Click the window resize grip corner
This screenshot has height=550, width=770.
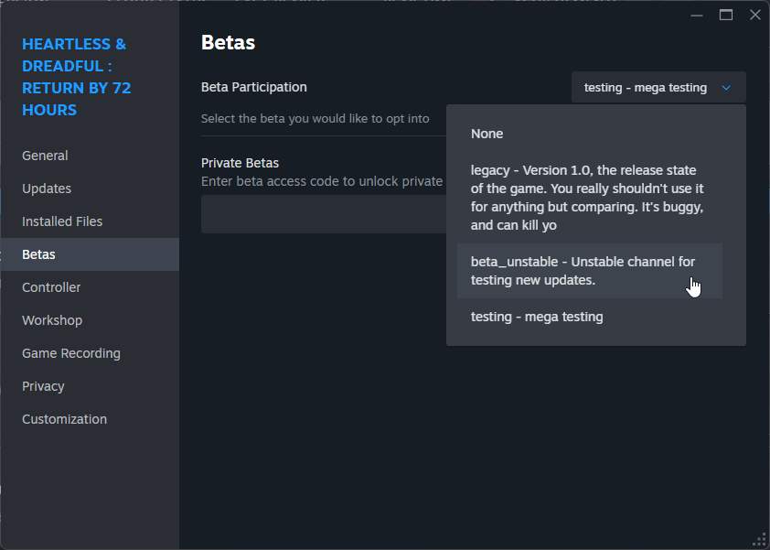pyautogui.click(x=760, y=540)
